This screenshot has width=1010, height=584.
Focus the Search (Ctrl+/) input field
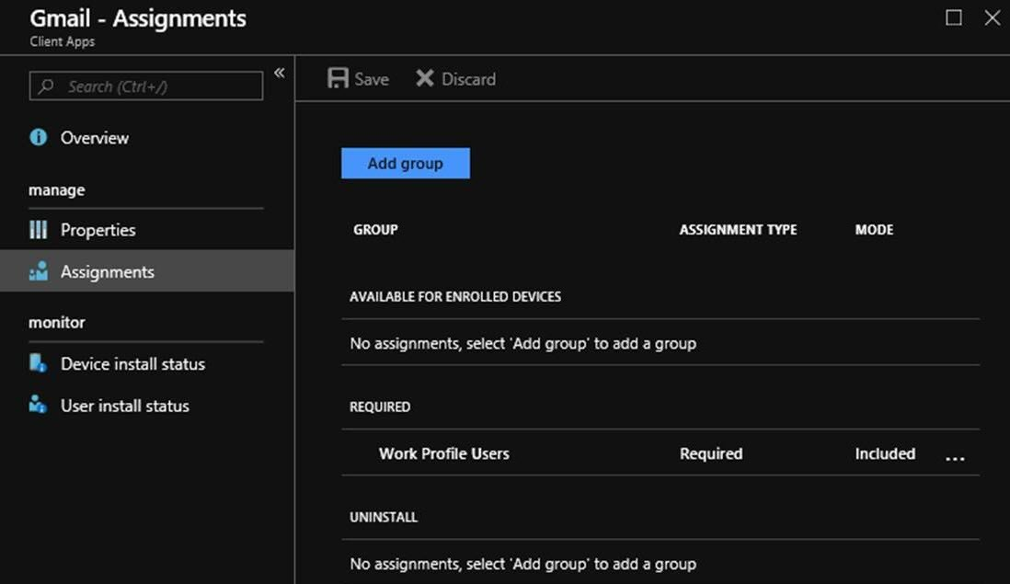(146, 86)
